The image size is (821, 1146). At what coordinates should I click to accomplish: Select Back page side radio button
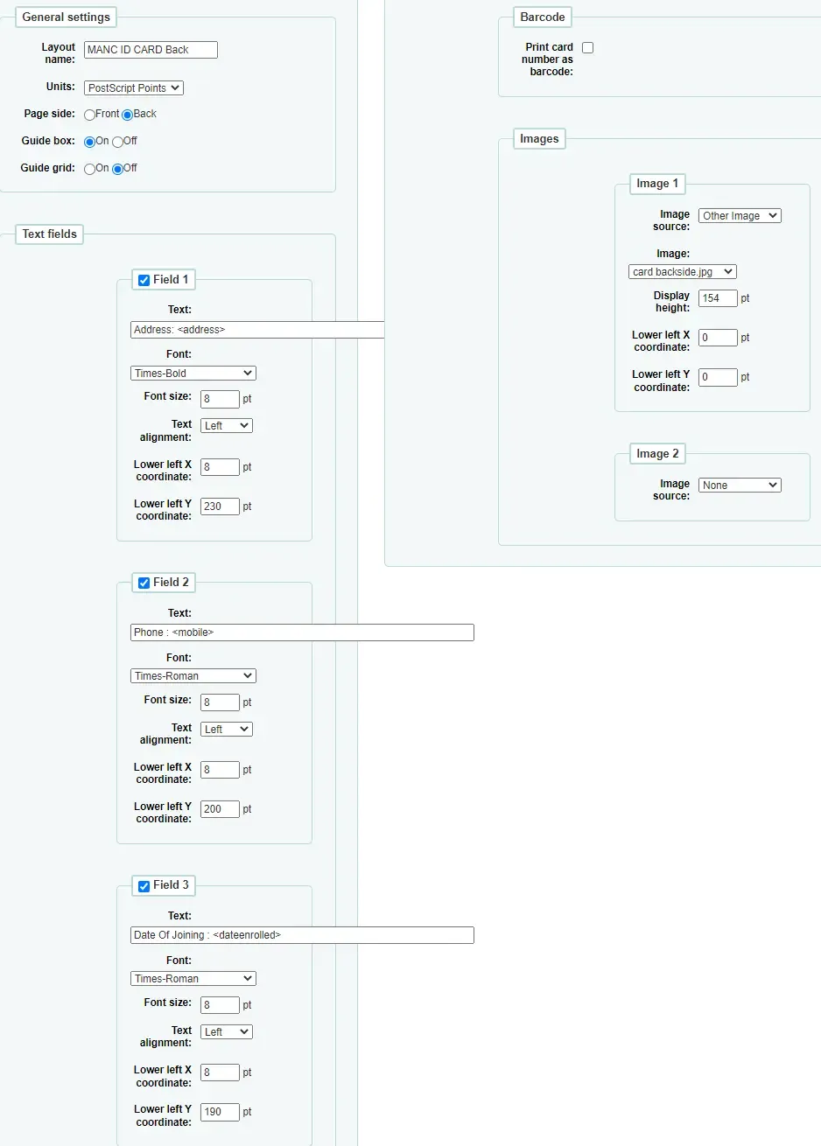[127, 115]
